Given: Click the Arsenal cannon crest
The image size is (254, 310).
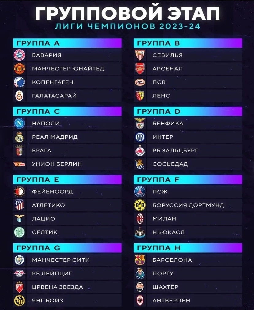Looking at the screenshot, I should click(x=140, y=69).
